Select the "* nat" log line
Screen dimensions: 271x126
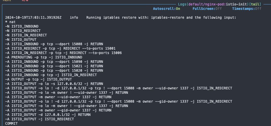[10, 22]
